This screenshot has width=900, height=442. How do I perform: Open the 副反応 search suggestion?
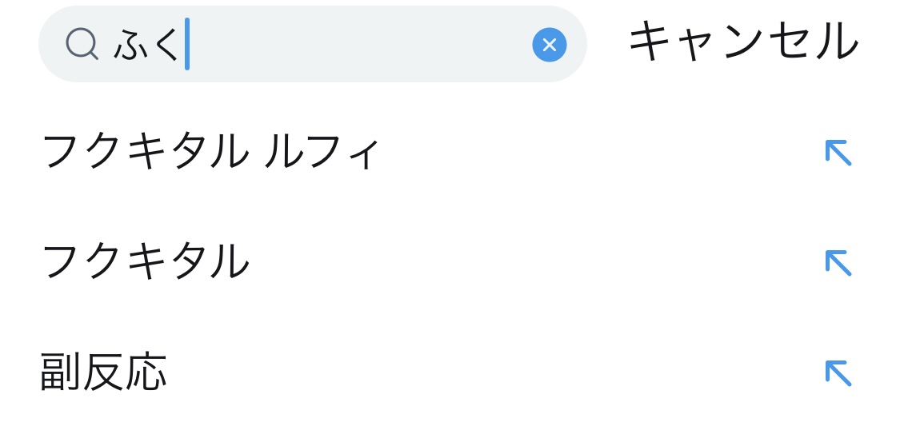104,372
